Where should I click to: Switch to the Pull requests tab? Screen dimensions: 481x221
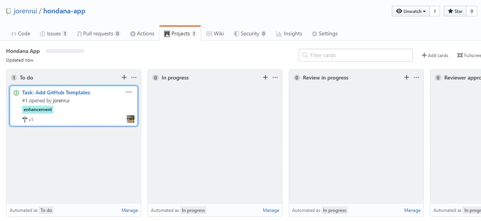point(99,34)
